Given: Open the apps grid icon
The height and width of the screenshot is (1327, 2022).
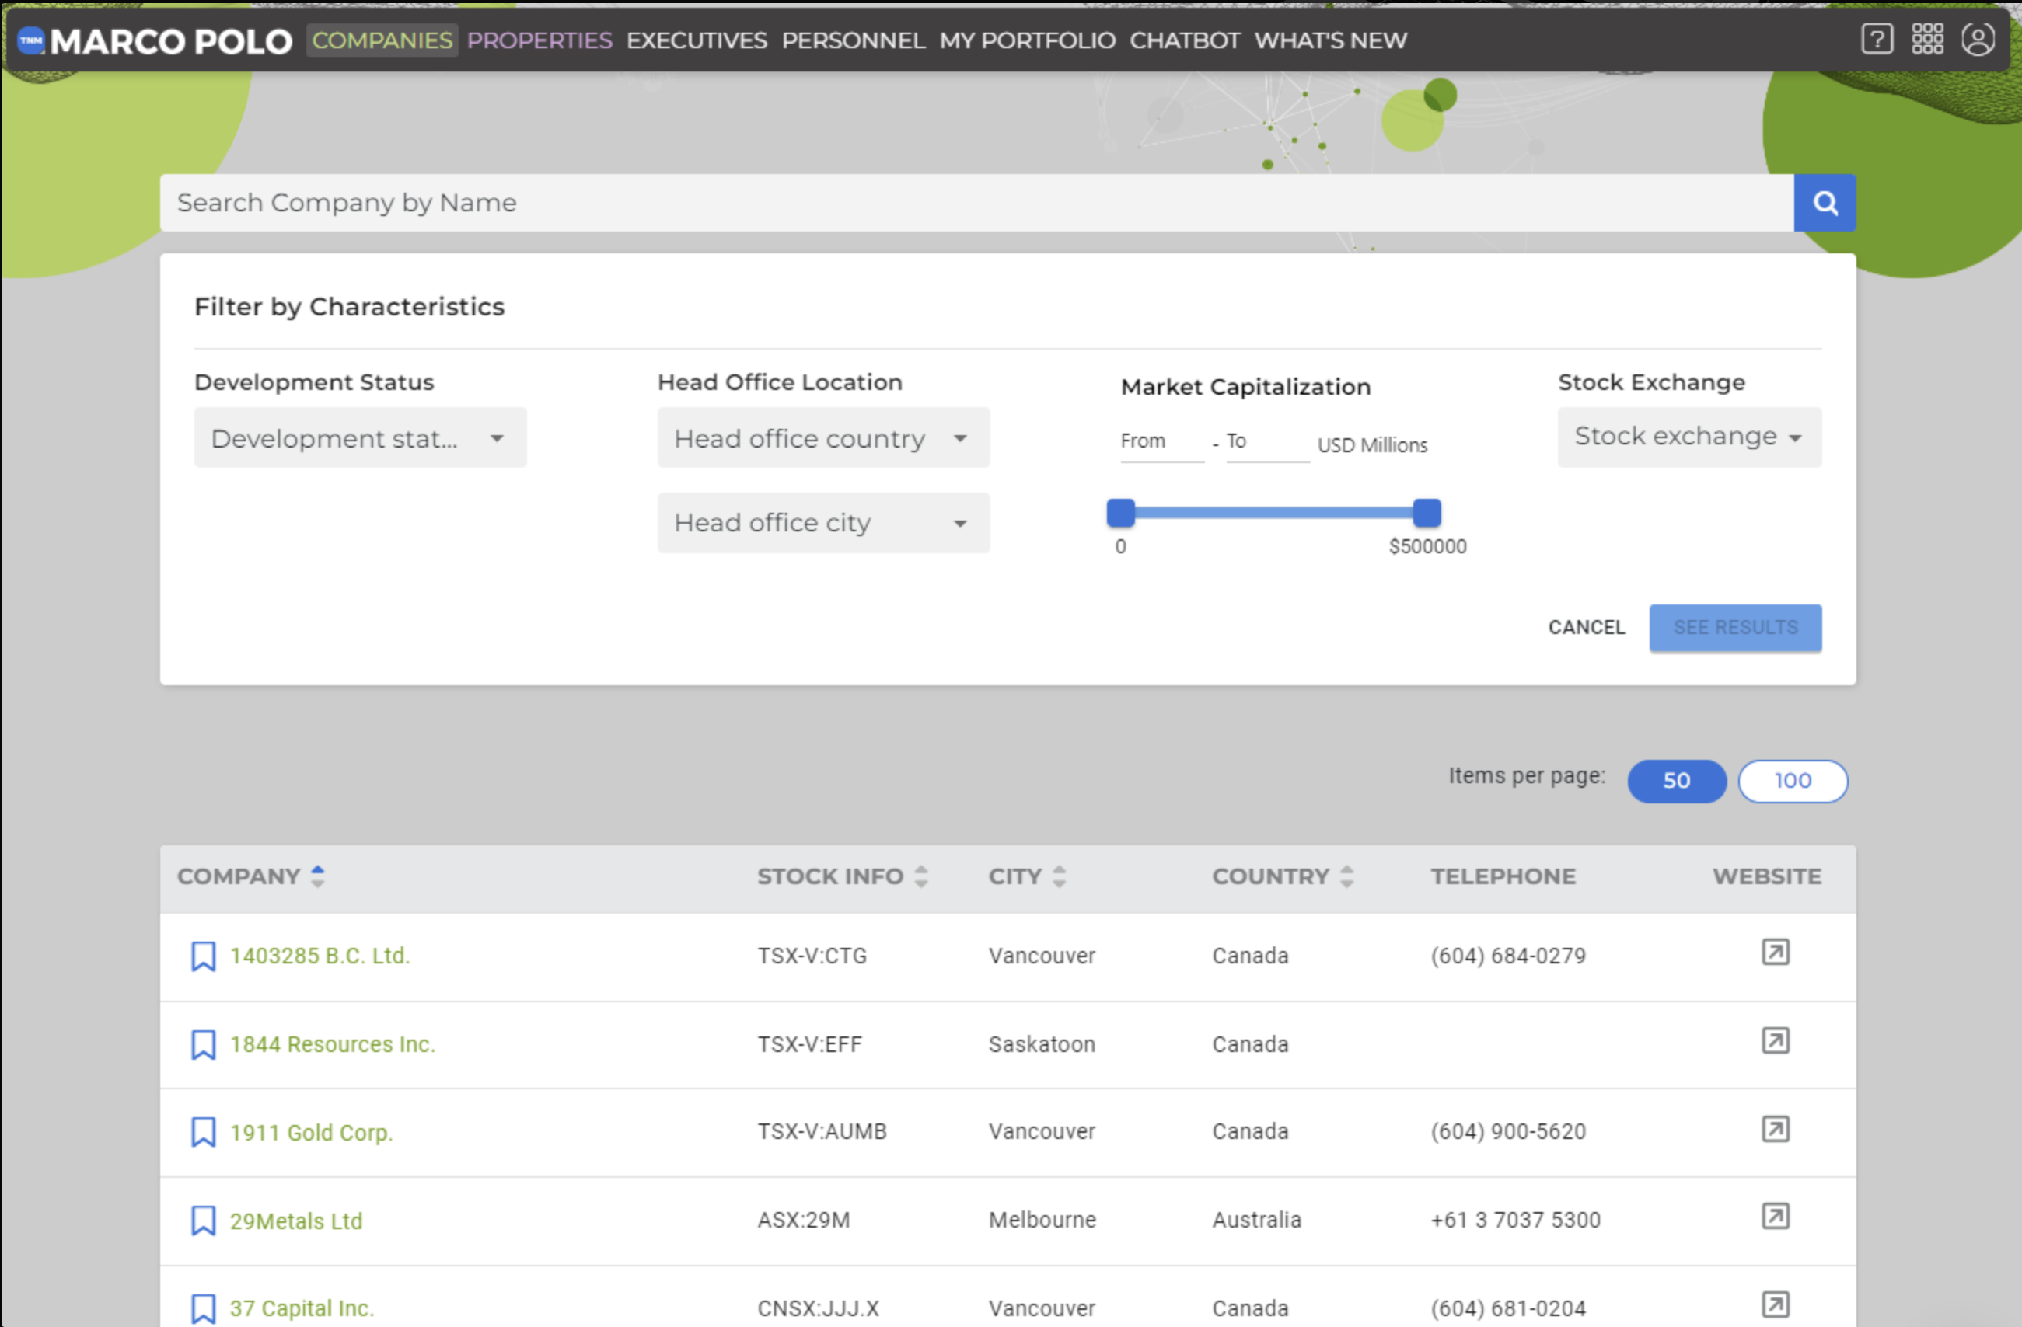Looking at the screenshot, I should pyautogui.click(x=1927, y=39).
